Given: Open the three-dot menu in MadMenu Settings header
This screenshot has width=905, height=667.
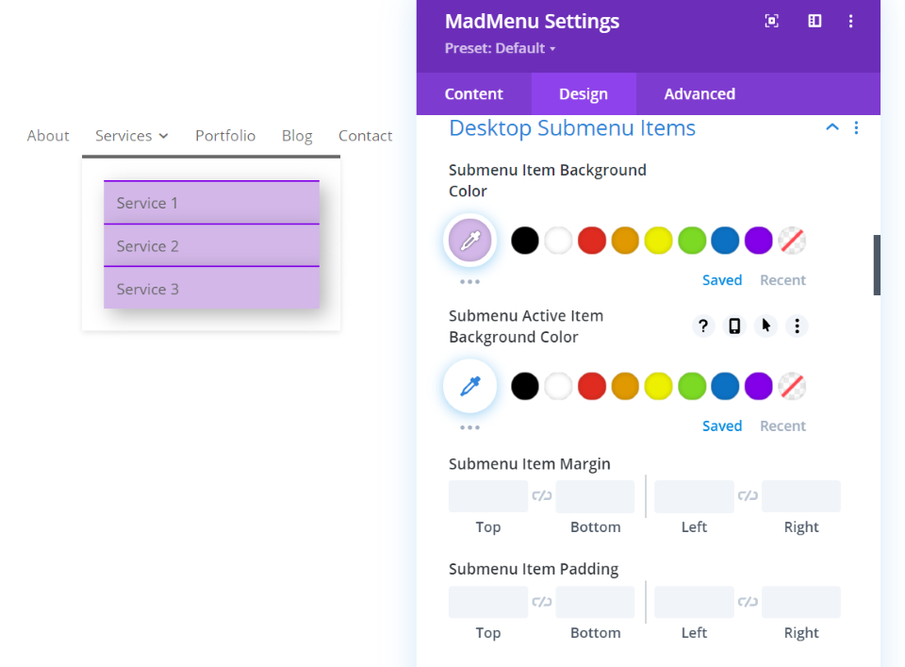Looking at the screenshot, I should pos(850,21).
